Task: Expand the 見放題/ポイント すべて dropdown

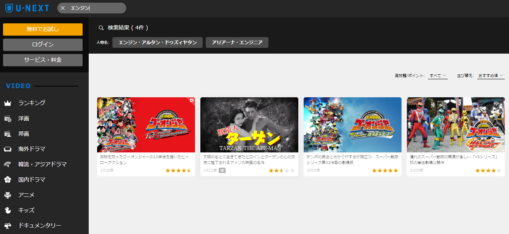Action: coord(437,76)
